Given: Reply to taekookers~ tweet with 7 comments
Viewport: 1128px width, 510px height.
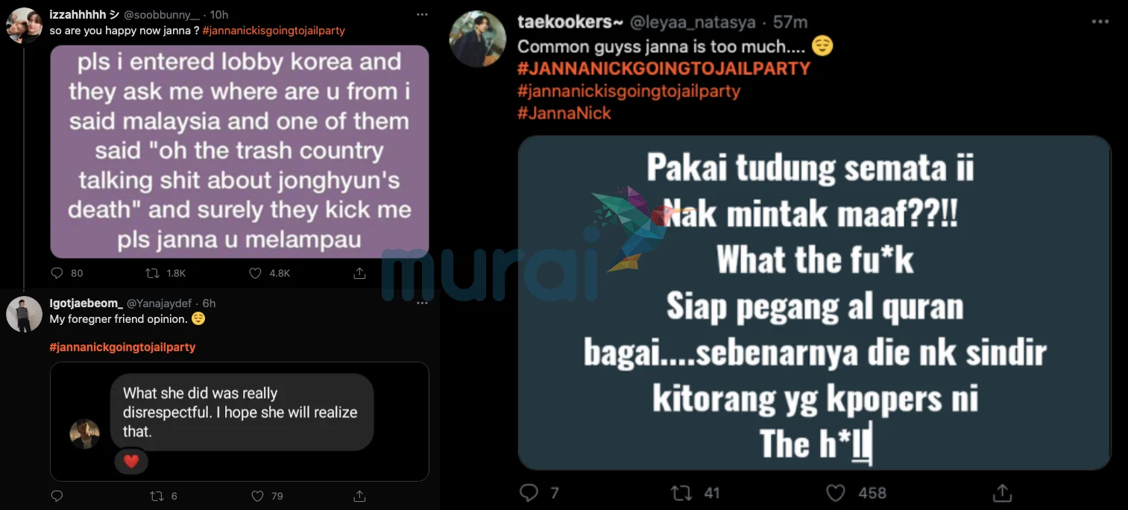Looking at the screenshot, I should (x=529, y=493).
